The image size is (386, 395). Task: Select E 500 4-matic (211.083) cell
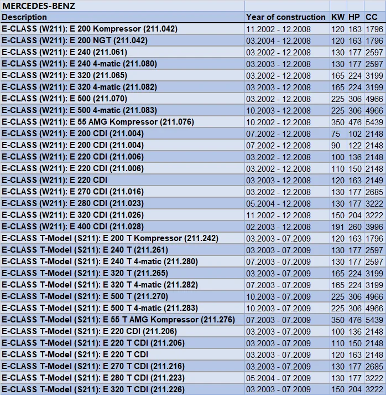pos(122,110)
